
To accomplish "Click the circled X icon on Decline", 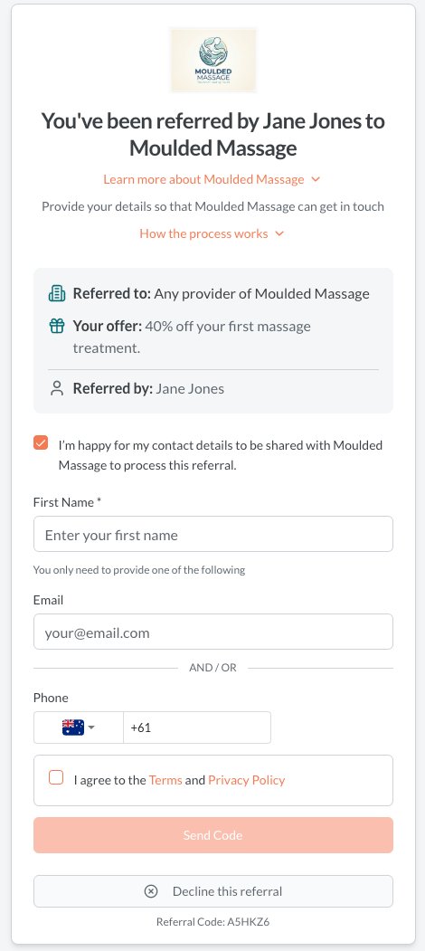I will tap(151, 891).
